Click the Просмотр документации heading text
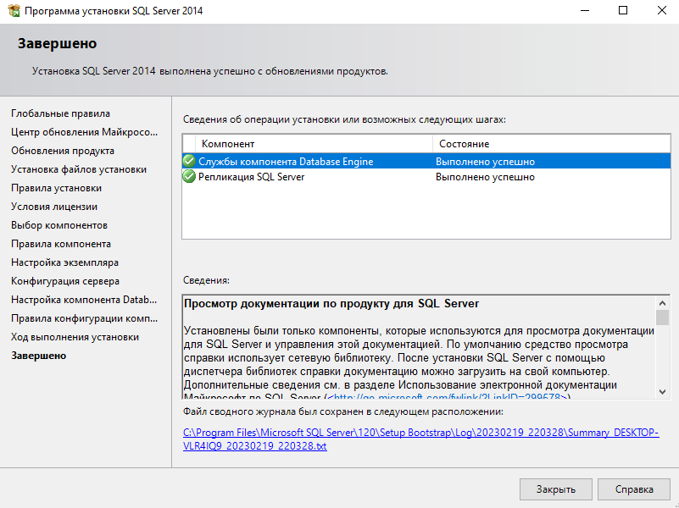 coord(331,303)
